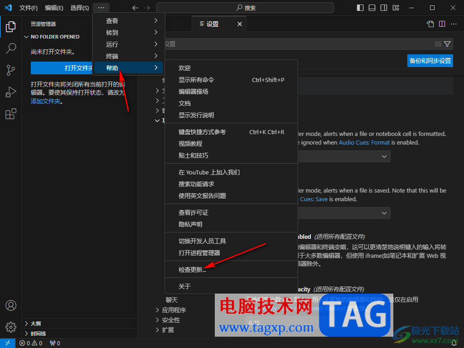464x348 pixels.
Task: Expand the 时间线 section
Action: tap(80, 333)
